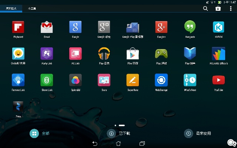Launch the YouTube app
The width and height of the screenshot is (237, 148).
point(218,80)
